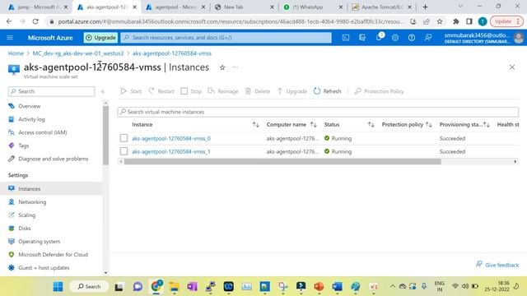Open Diagnose and solve problems
Image resolution: width=527 pixels, height=296 pixels.
[x=53, y=159]
